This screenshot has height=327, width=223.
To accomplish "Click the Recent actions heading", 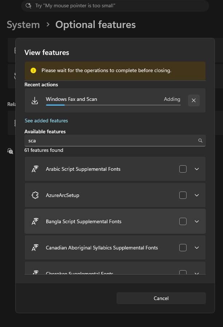I will [41, 85].
